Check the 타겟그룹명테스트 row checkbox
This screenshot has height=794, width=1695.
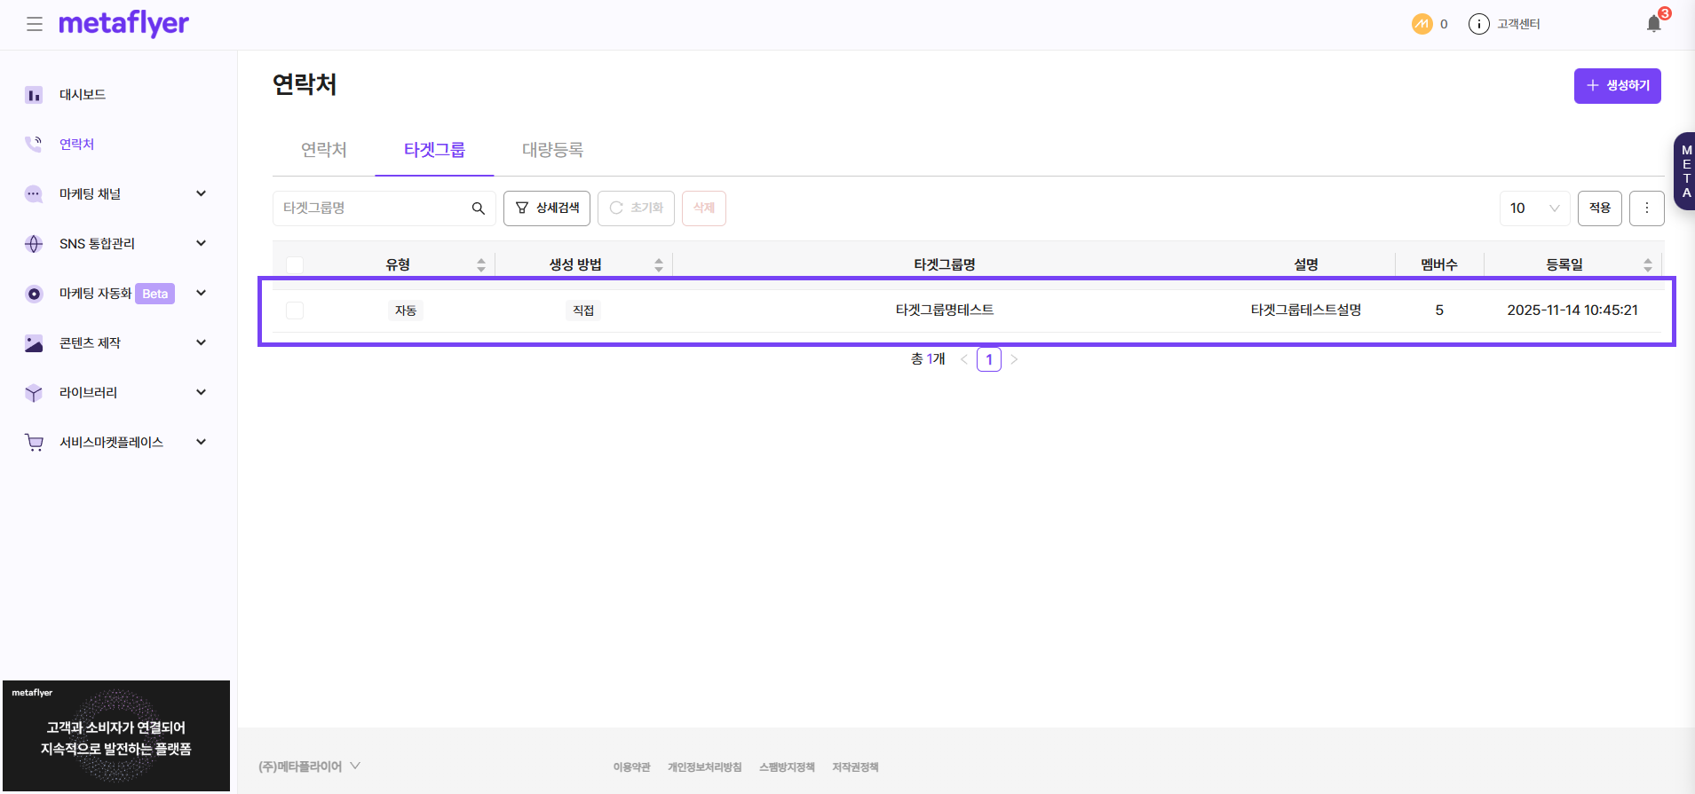click(295, 311)
